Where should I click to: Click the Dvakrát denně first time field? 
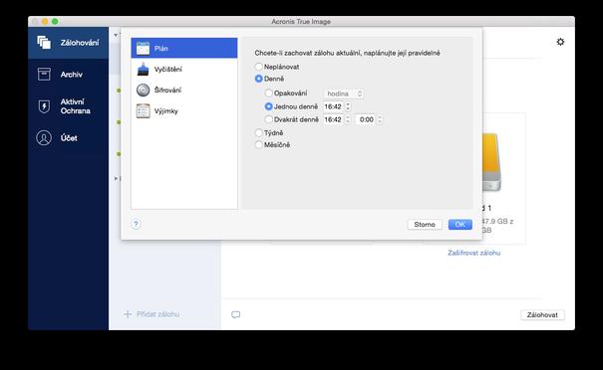(333, 119)
